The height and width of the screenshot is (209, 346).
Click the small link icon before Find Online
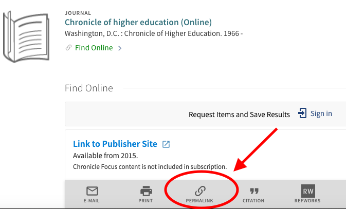pos(68,48)
